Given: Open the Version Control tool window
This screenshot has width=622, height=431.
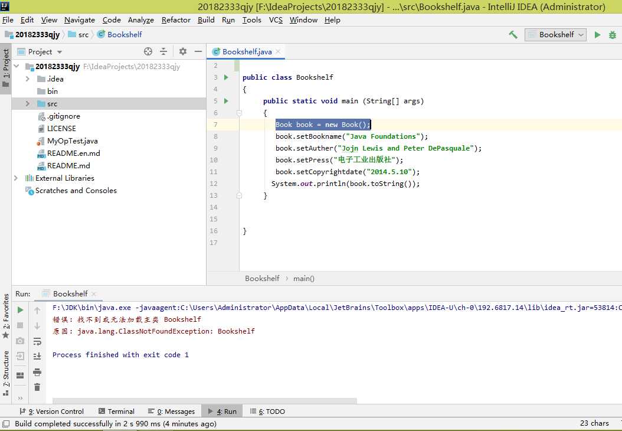Looking at the screenshot, I should coord(51,412).
